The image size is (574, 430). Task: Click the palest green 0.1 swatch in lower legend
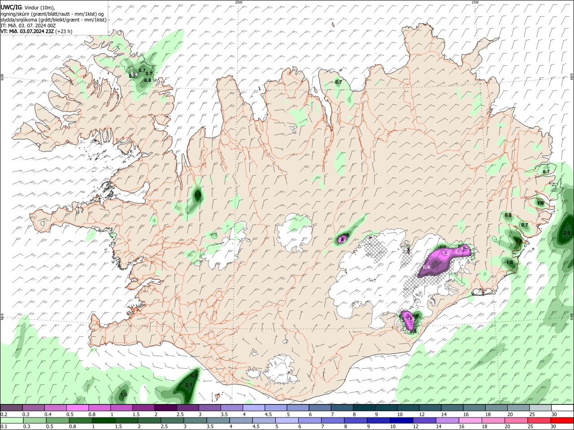click(x=11, y=420)
